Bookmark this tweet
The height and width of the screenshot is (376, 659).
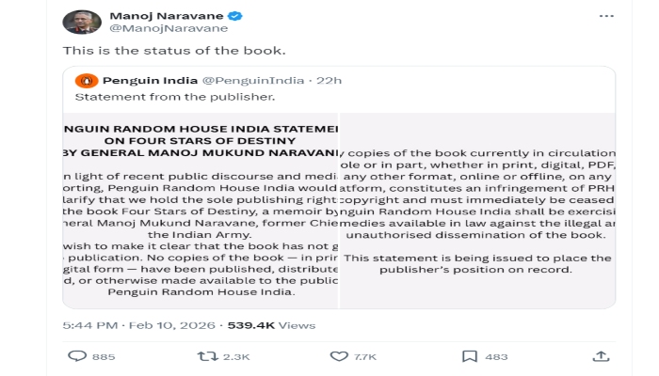(469, 356)
